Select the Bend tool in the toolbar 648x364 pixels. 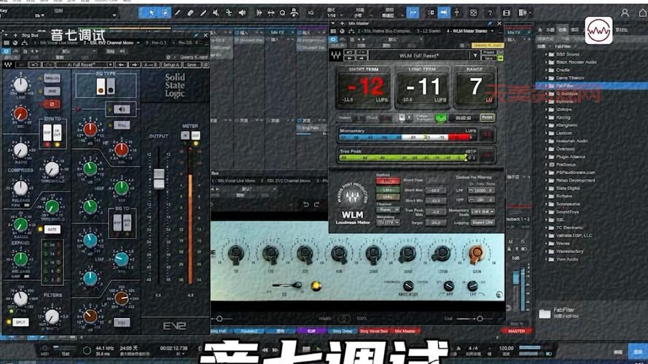tap(229, 13)
